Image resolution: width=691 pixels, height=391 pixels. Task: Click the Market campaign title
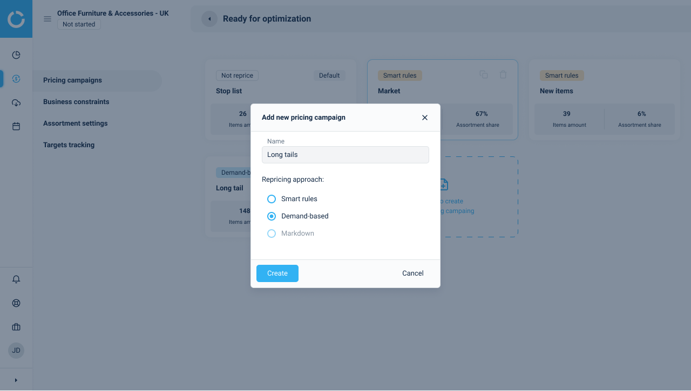click(x=389, y=91)
